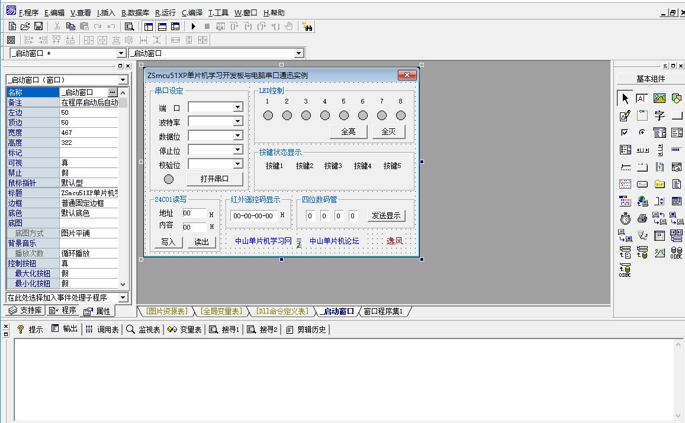Click the form layout icon on second toolbar
The image size is (685, 423).
pyautogui.click(x=11, y=40)
